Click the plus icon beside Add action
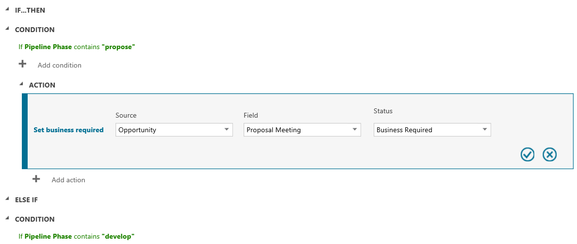The width and height of the screenshot is (577, 244). point(36,179)
